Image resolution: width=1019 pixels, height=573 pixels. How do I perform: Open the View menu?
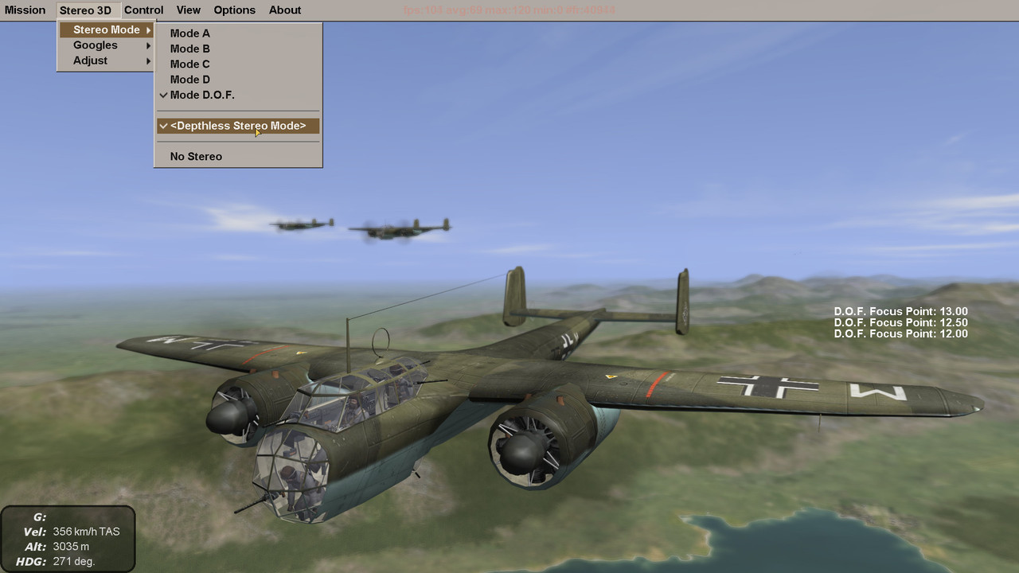[189, 10]
